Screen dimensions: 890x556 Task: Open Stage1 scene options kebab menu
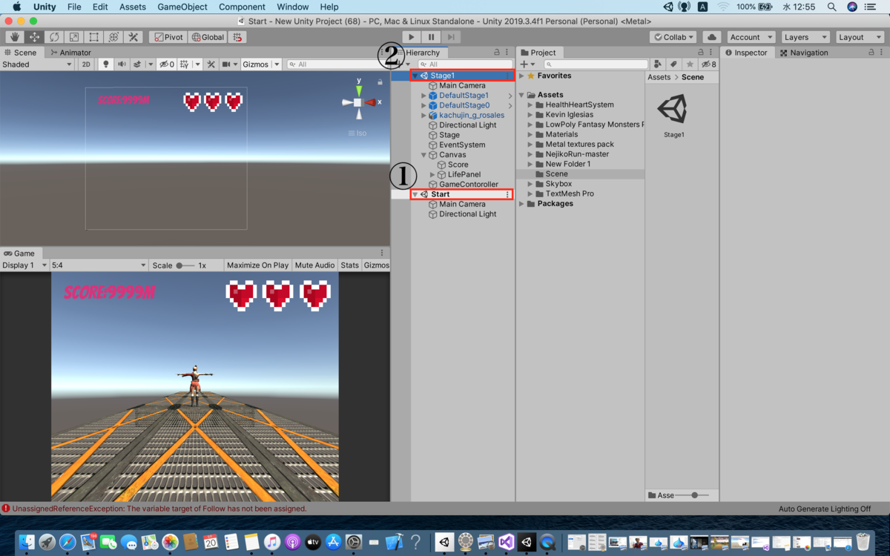507,76
